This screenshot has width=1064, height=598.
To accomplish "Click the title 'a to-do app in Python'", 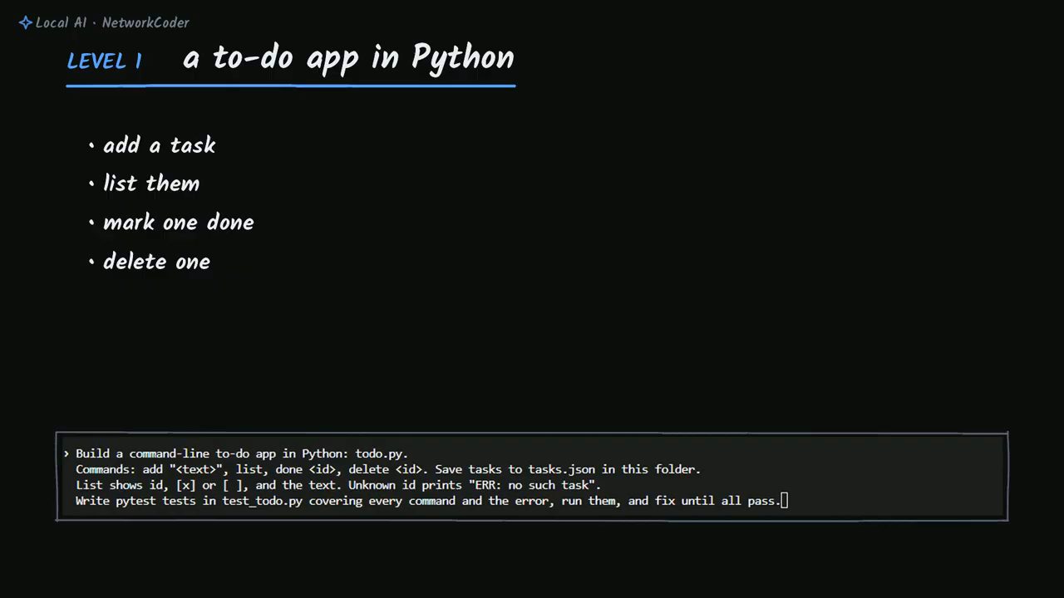I will [x=348, y=58].
